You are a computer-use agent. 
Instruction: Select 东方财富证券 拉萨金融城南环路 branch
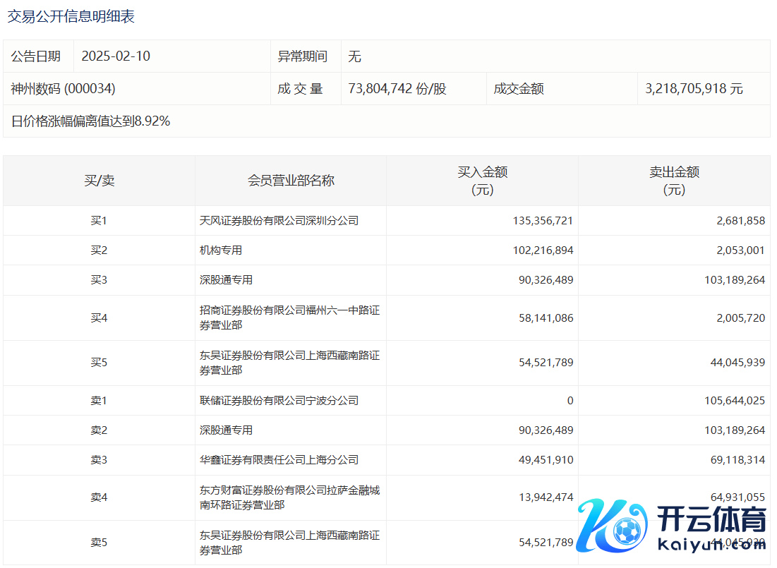pos(289,497)
